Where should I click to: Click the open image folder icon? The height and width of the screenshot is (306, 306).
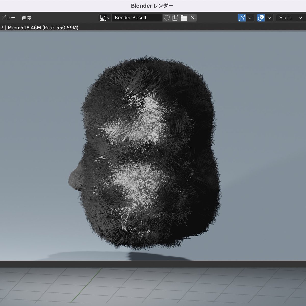184,18
